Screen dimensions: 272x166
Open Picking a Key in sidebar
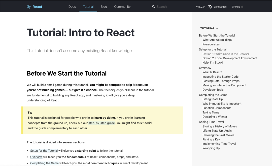click(x=211, y=139)
